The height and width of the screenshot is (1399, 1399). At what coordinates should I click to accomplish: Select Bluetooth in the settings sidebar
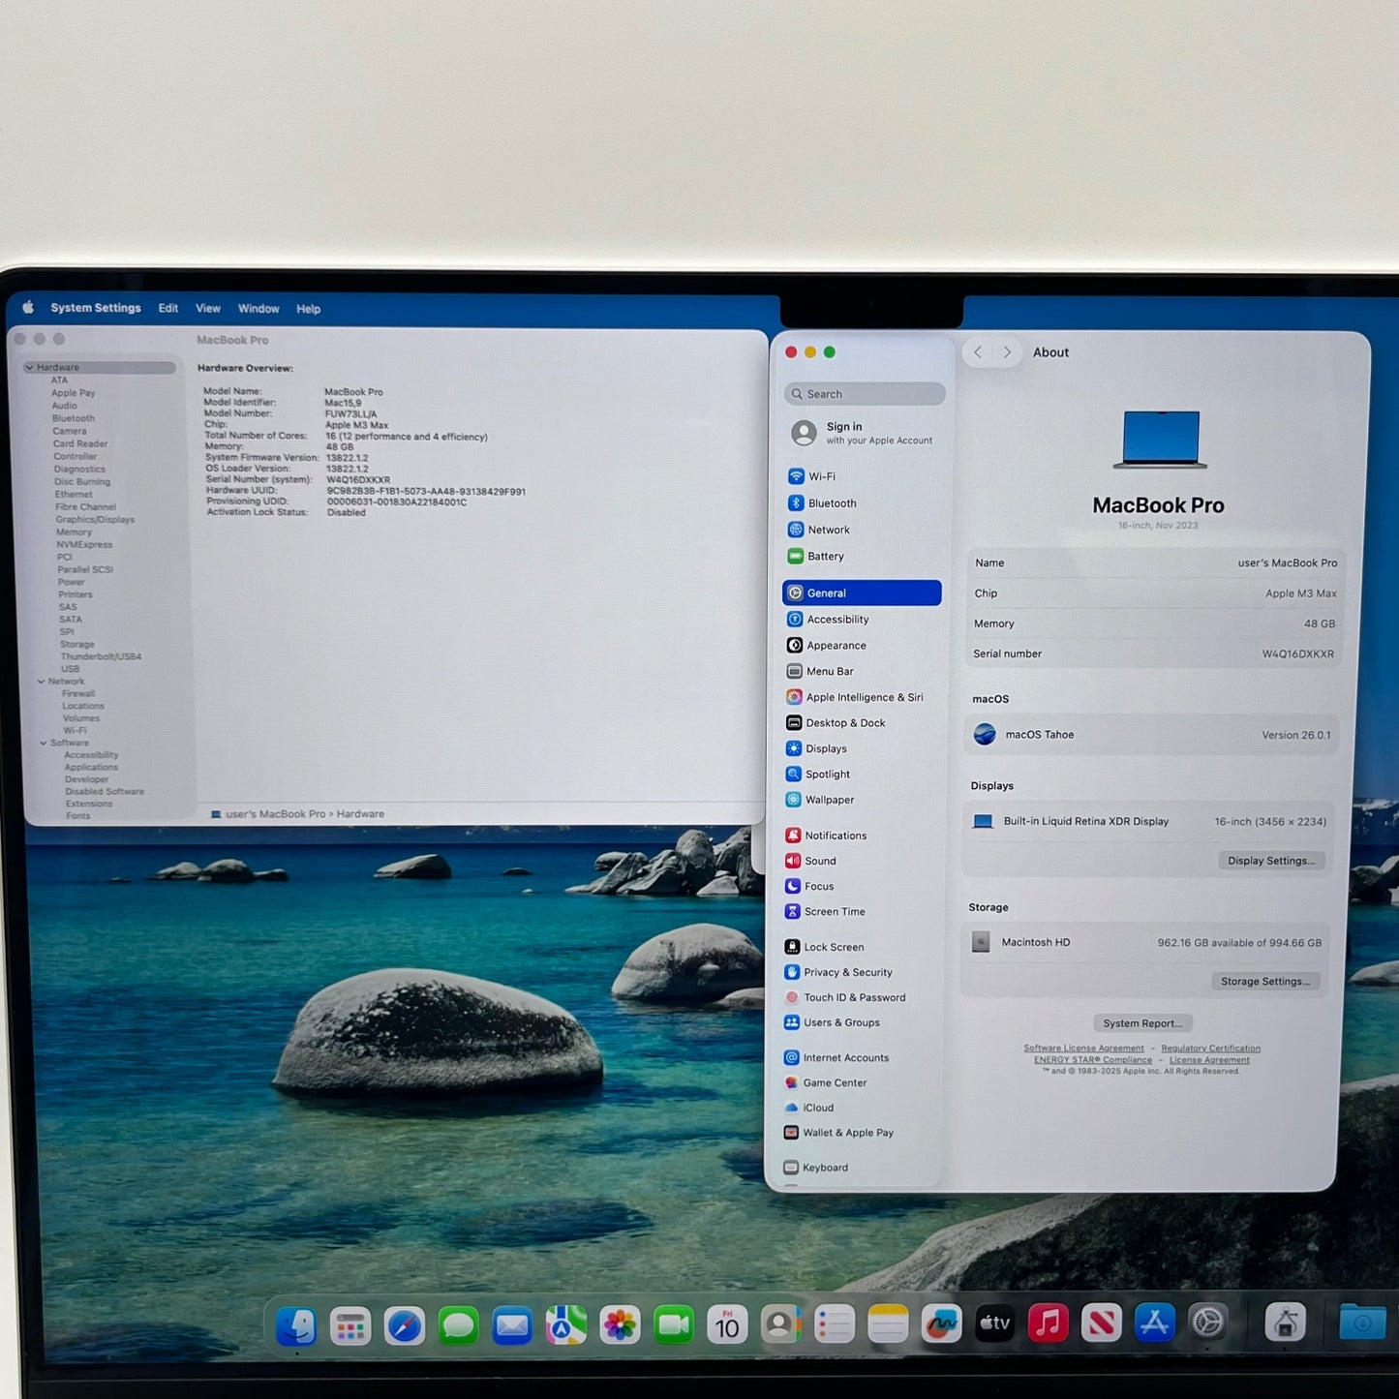coord(831,503)
